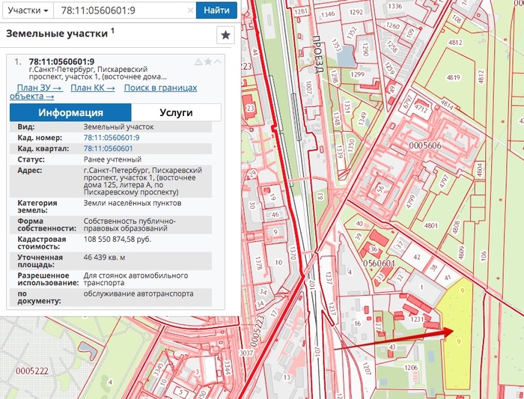
Task: Click the blue pond shape on the map
Action: 347,55
